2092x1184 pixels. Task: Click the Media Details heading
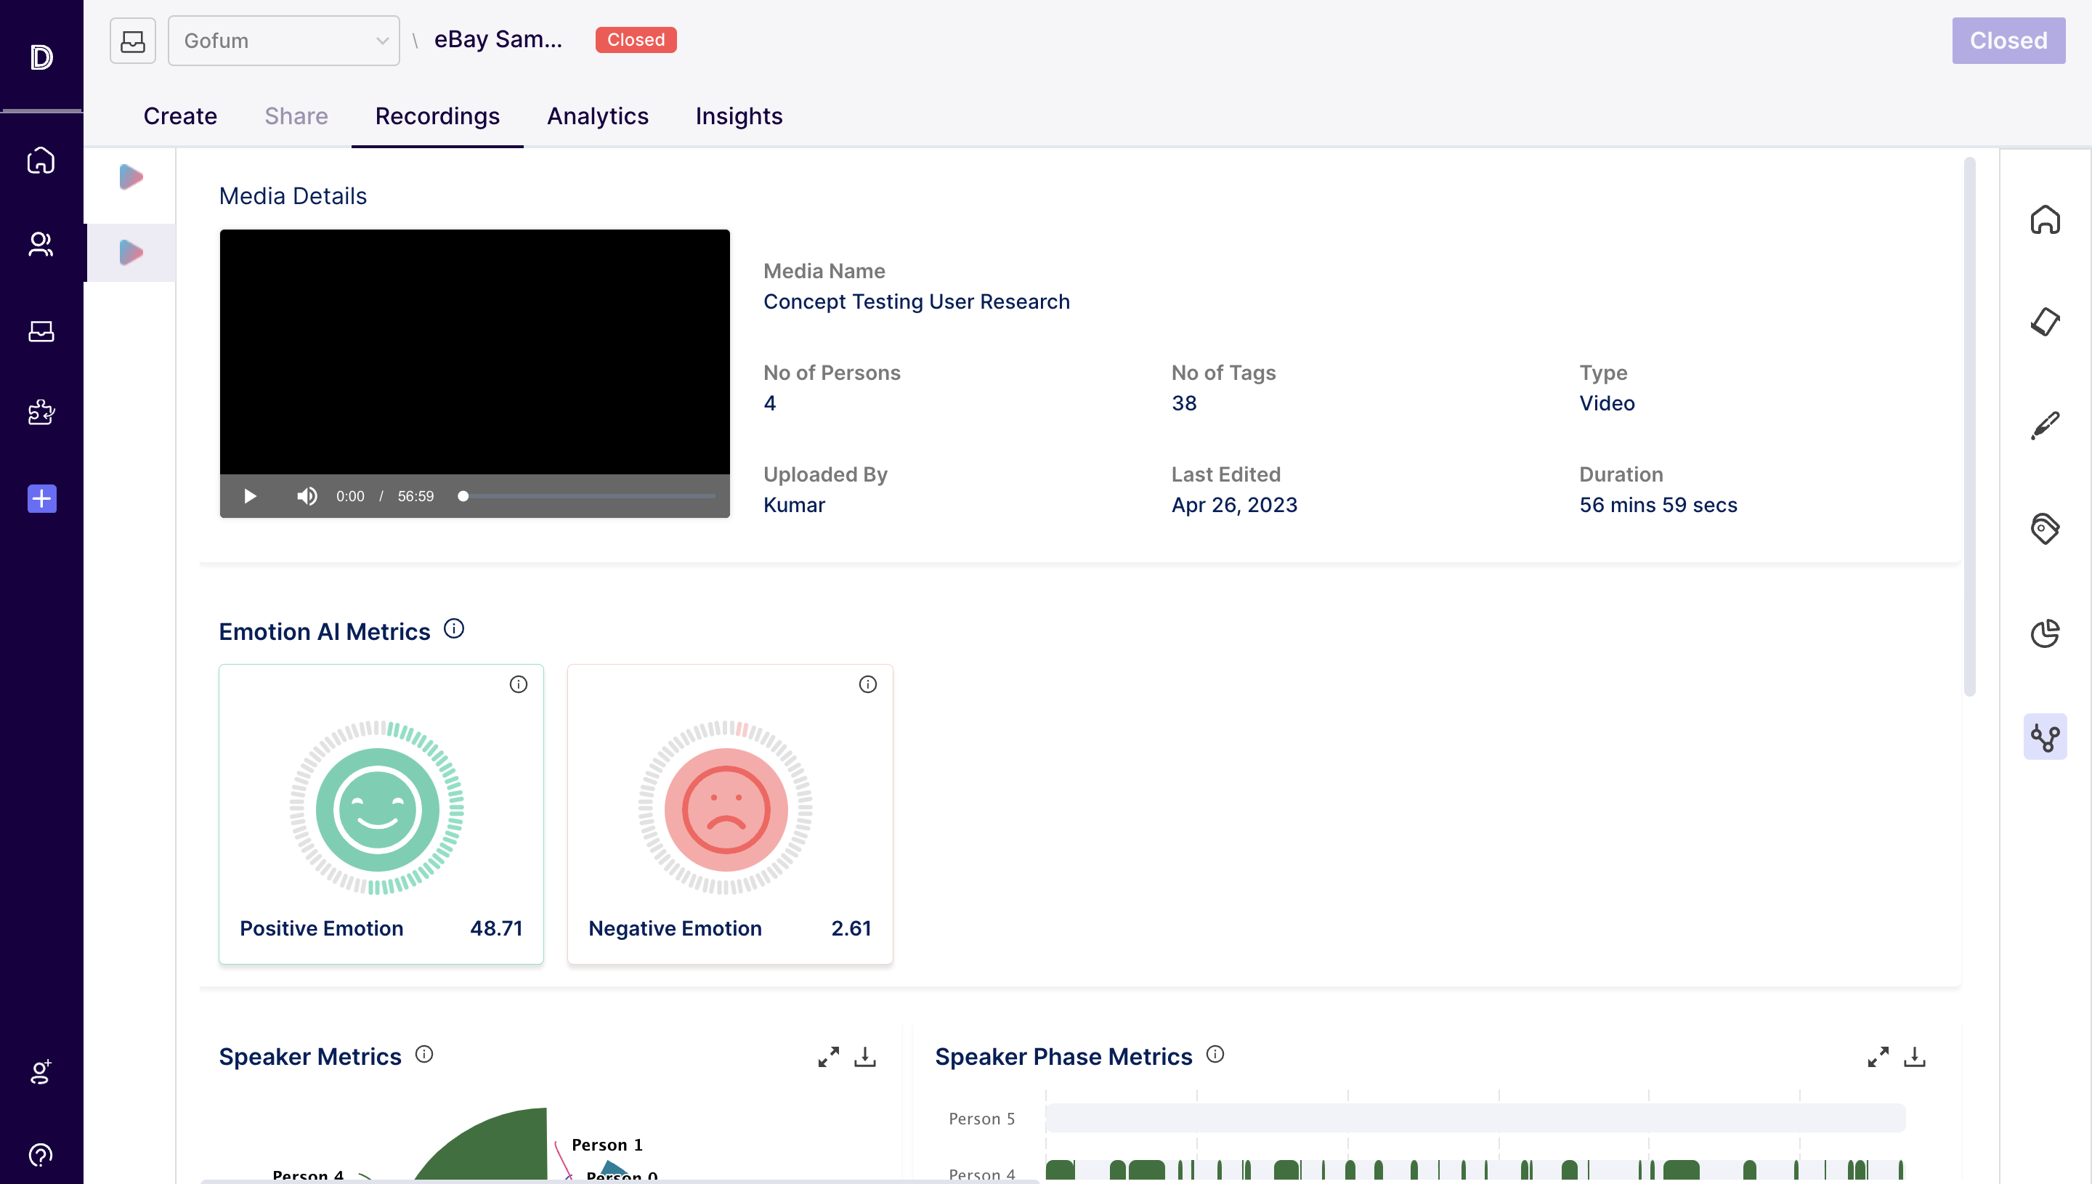click(293, 196)
